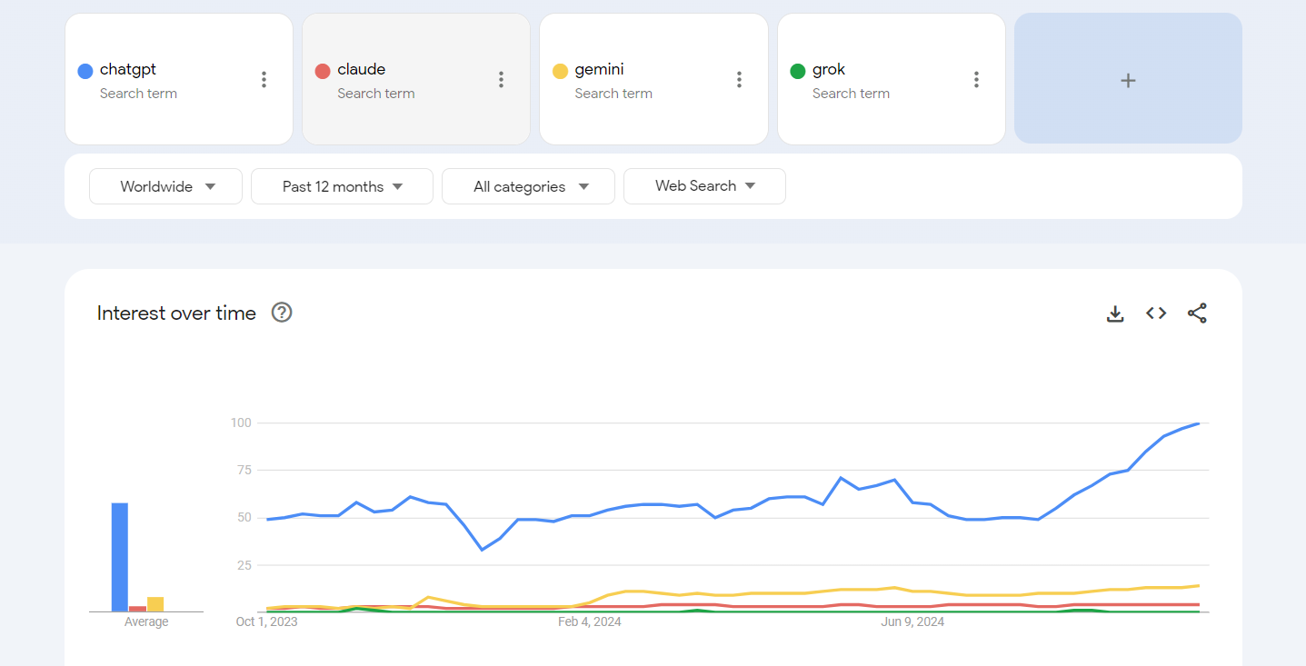Download interest over time CSV
1306x666 pixels.
pos(1115,313)
